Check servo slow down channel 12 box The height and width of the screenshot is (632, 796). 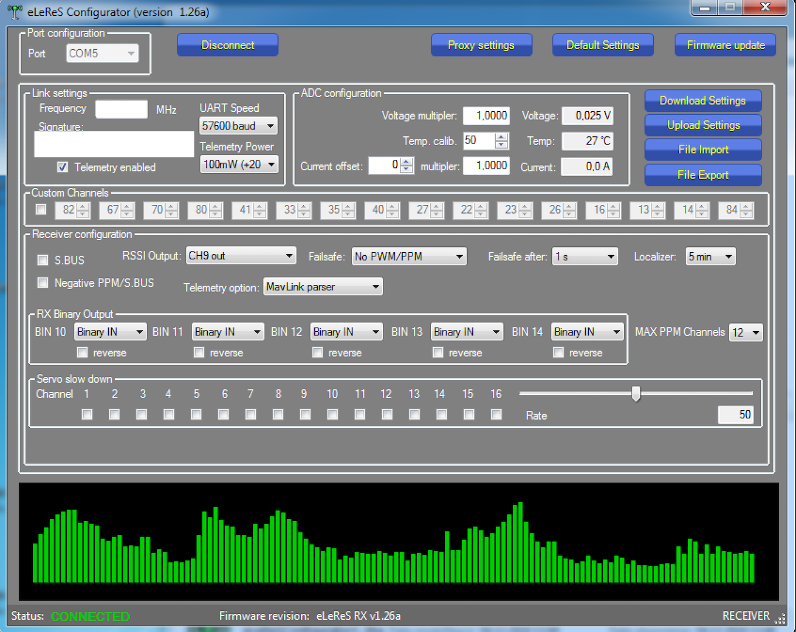[387, 414]
